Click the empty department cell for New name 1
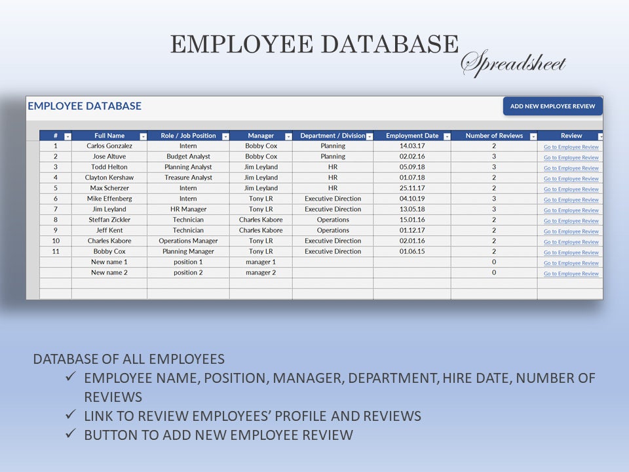 tap(333, 262)
